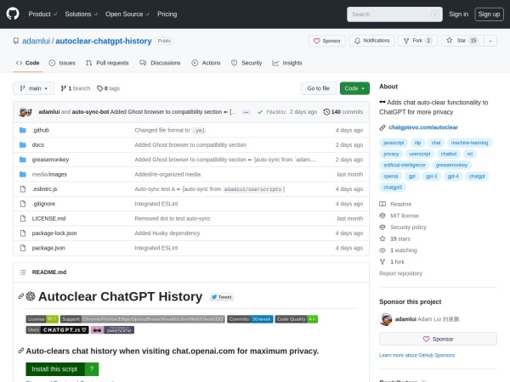The height and width of the screenshot is (382, 510).
Task: Open the chatgptevo.com/autoclear link
Action: tap(423, 127)
